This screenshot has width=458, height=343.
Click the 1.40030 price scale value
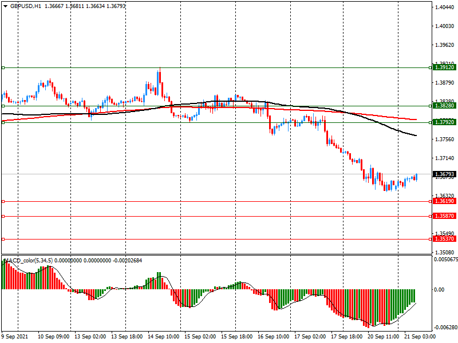click(445, 26)
